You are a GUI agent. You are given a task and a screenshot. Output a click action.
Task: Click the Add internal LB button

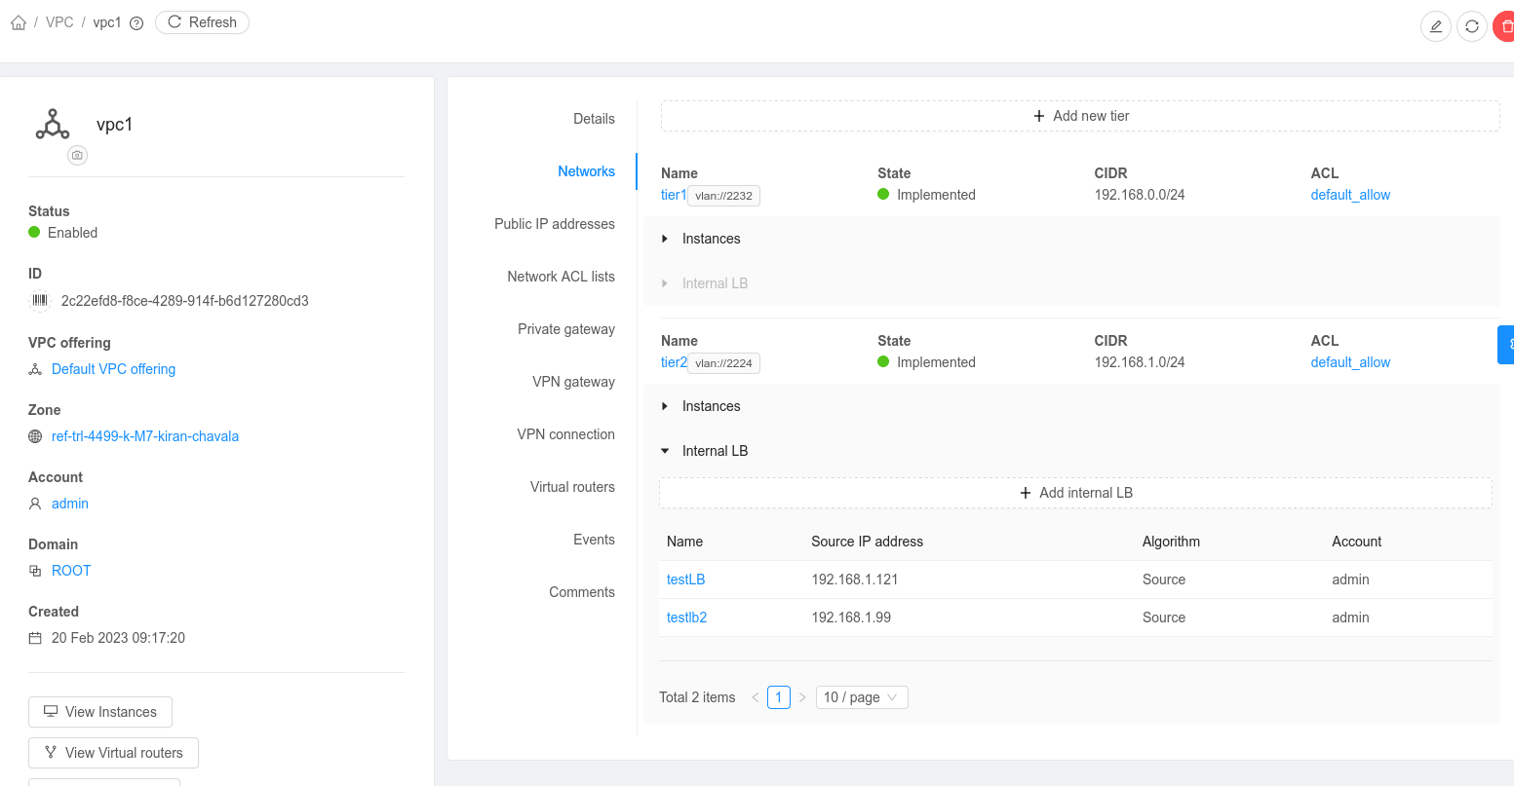click(1075, 493)
